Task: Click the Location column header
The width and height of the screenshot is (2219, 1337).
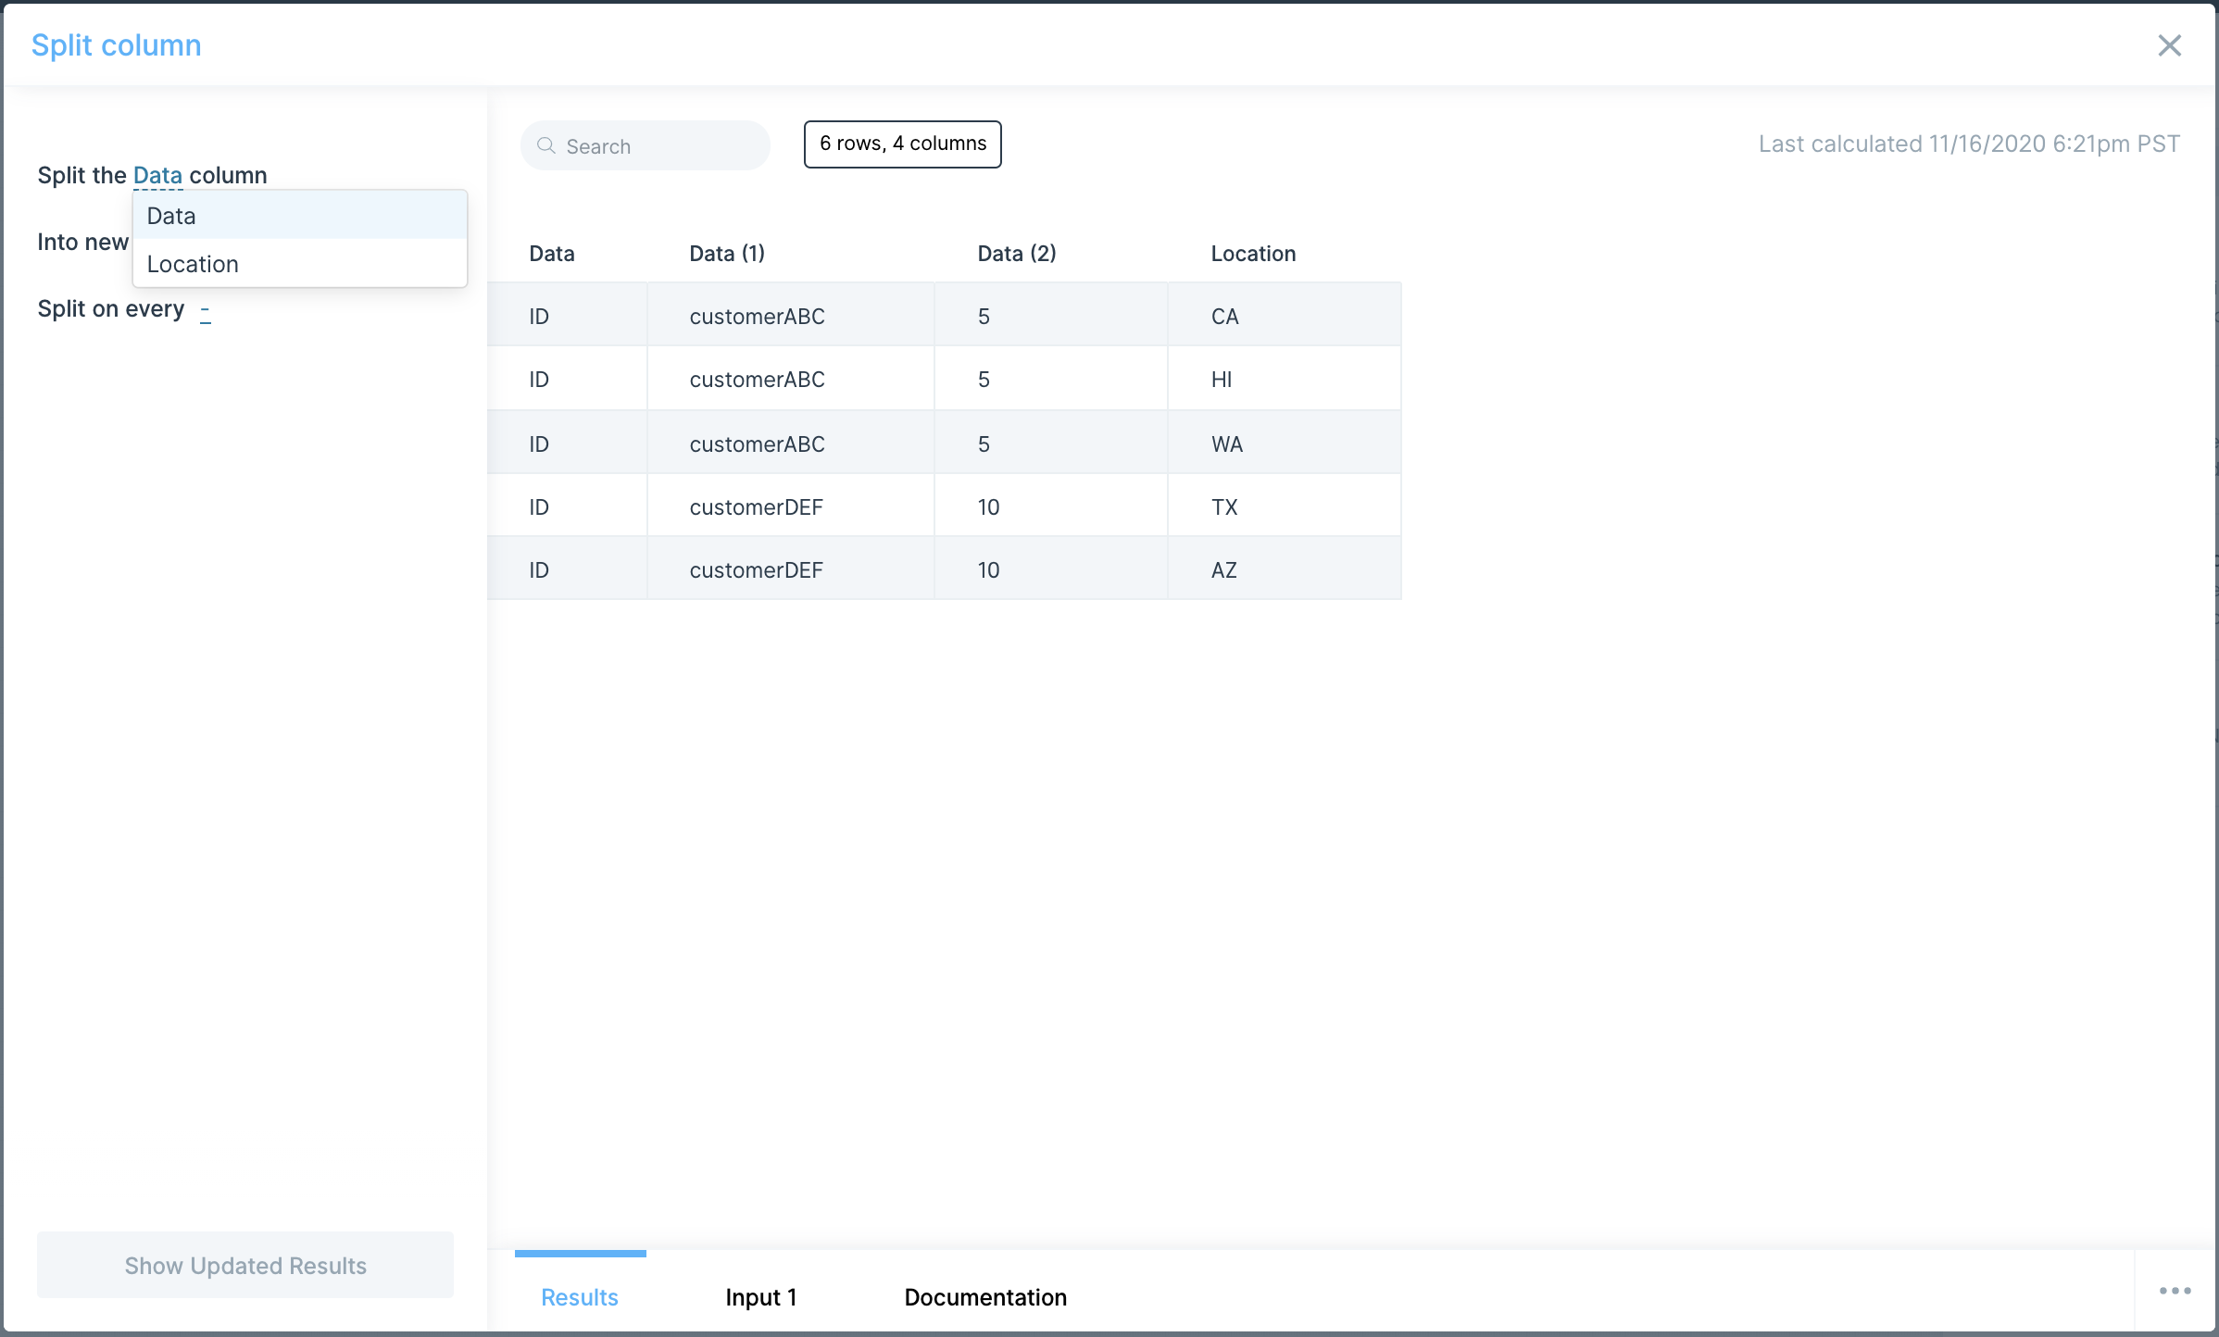Action: [x=1253, y=254]
